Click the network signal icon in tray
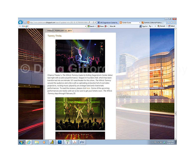 (x=158, y=142)
